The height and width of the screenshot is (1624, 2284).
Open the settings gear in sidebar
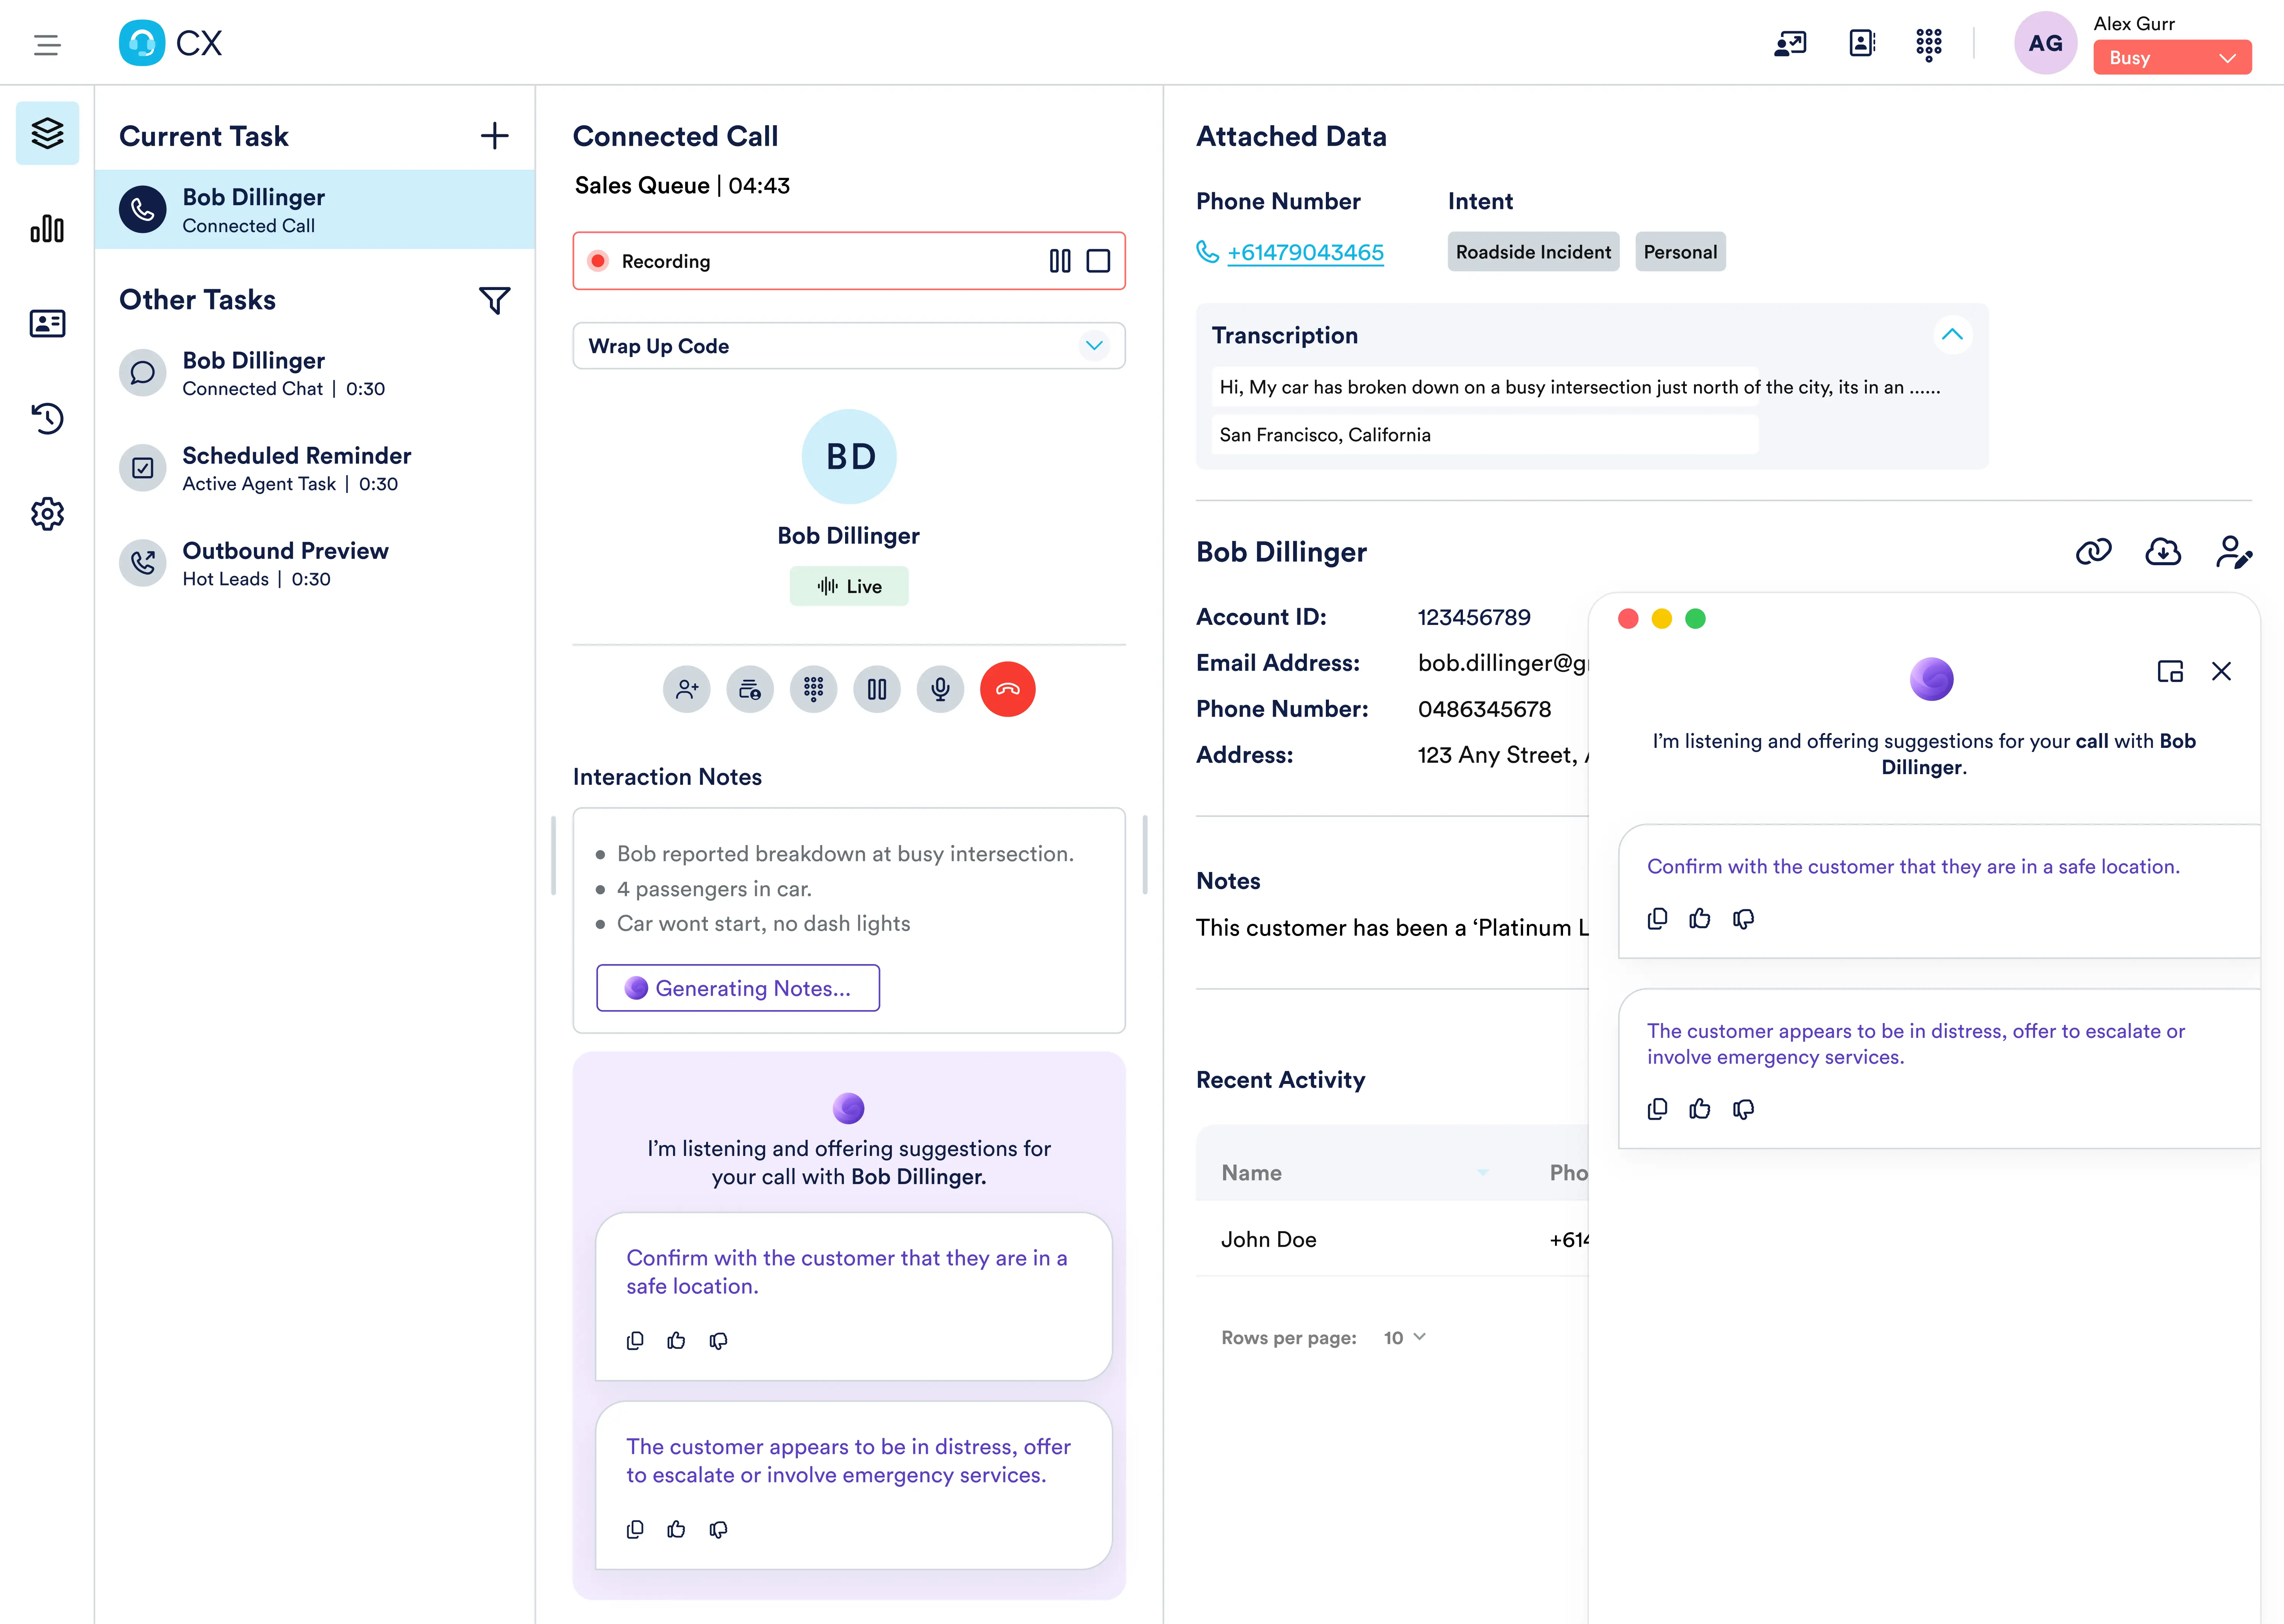47,514
